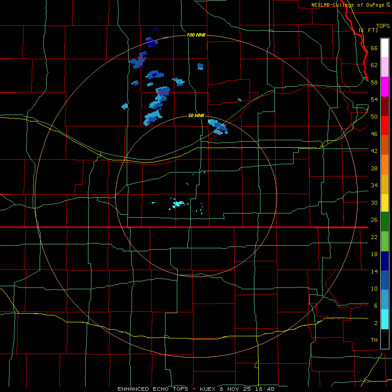Click the 50 legend value

374,116
